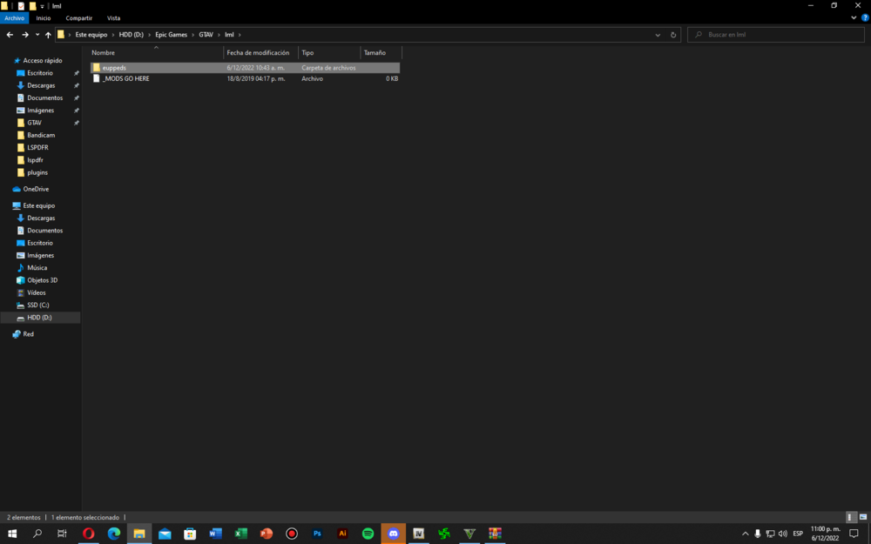Switch to the Vista ribbon tab
The height and width of the screenshot is (544, 871).
(113, 17)
